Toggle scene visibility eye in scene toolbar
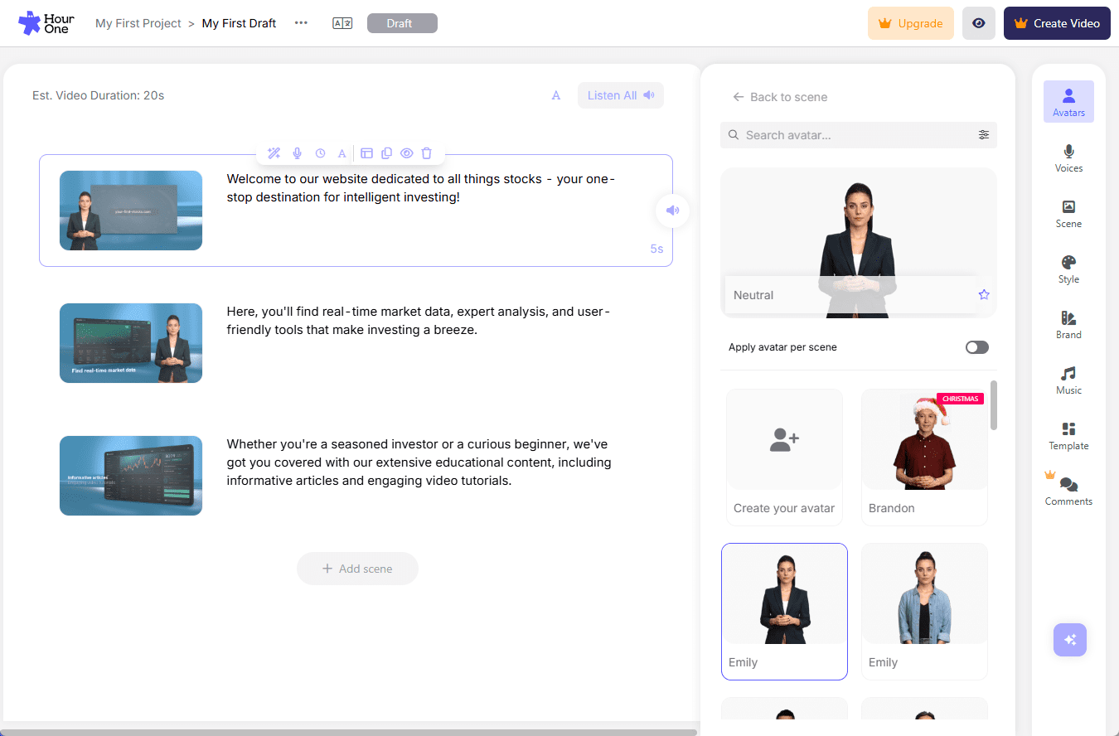The width and height of the screenshot is (1119, 736). coord(406,153)
